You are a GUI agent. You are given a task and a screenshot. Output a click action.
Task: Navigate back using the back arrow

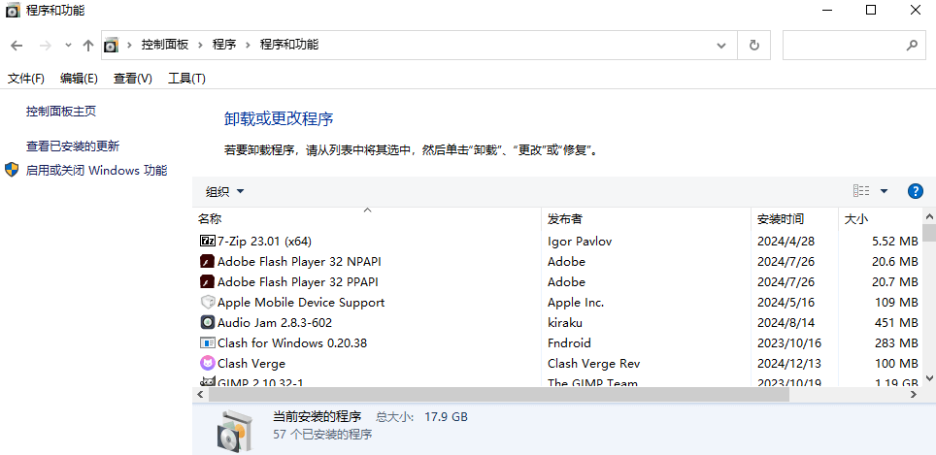pyautogui.click(x=17, y=45)
